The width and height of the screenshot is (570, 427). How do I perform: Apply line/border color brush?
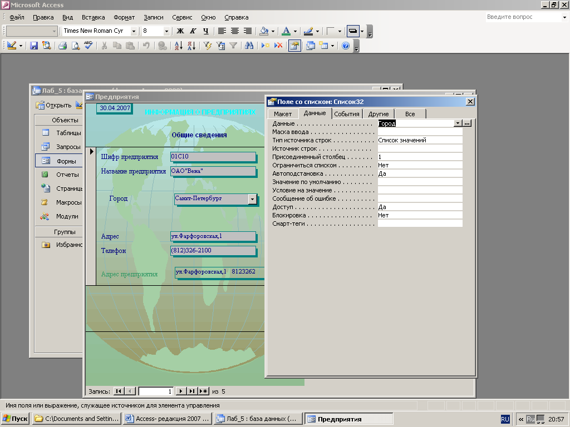(x=308, y=31)
